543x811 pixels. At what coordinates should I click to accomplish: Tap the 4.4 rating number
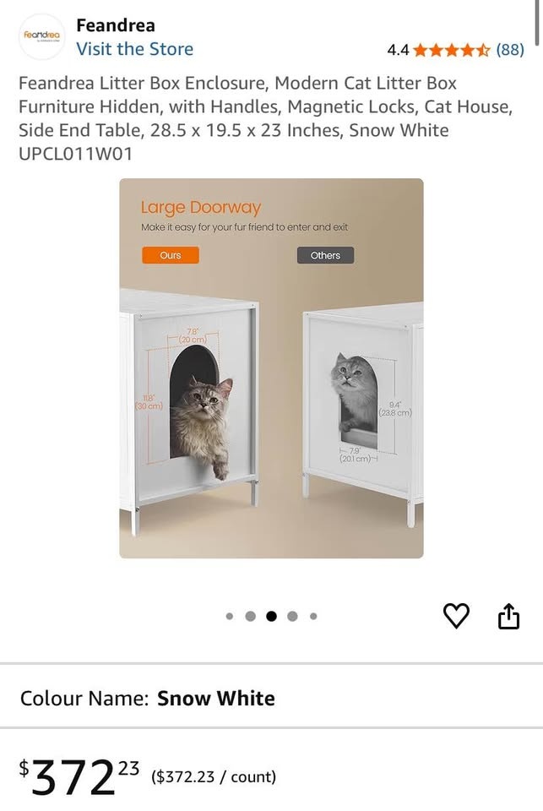click(398, 50)
